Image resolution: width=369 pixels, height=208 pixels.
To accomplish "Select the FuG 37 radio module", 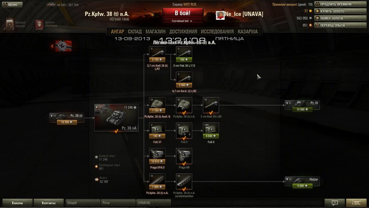I will point(157,131).
